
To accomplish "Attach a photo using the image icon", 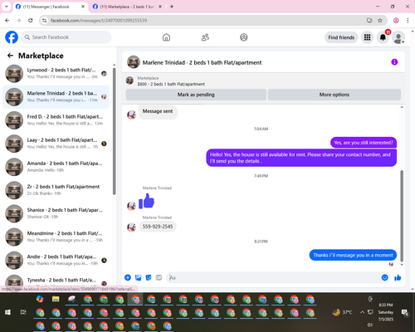I will pyautogui.click(x=138, y=277).
